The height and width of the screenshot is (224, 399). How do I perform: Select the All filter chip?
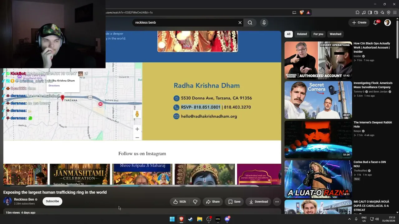(289, 34)
